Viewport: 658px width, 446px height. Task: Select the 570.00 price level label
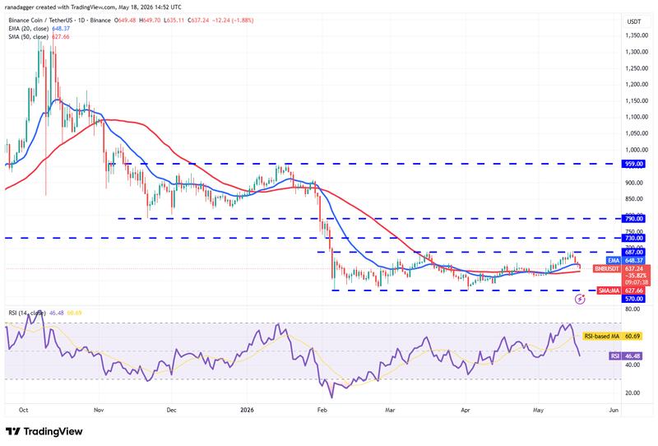(633, 299)
